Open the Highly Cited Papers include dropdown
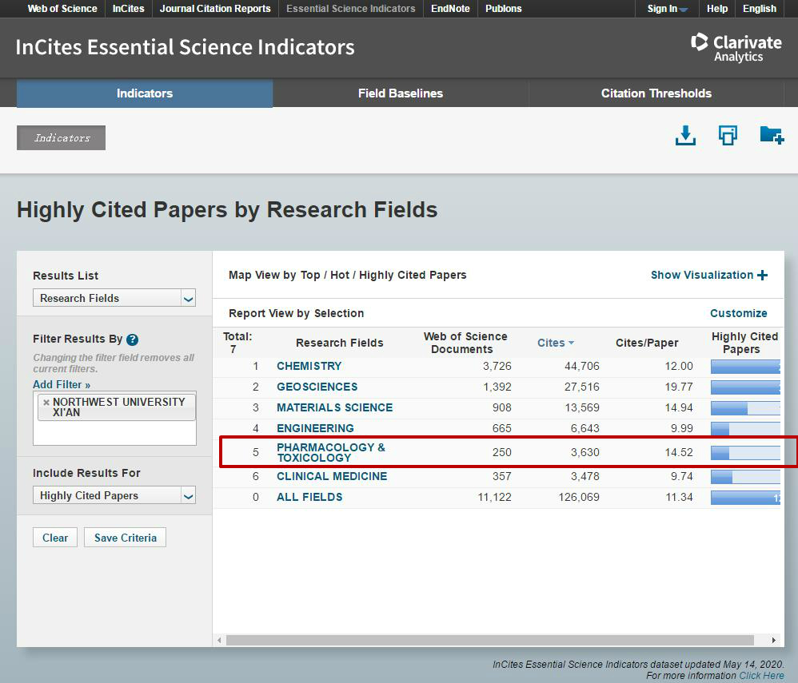798x683 pixels. (x=114, y=495)
